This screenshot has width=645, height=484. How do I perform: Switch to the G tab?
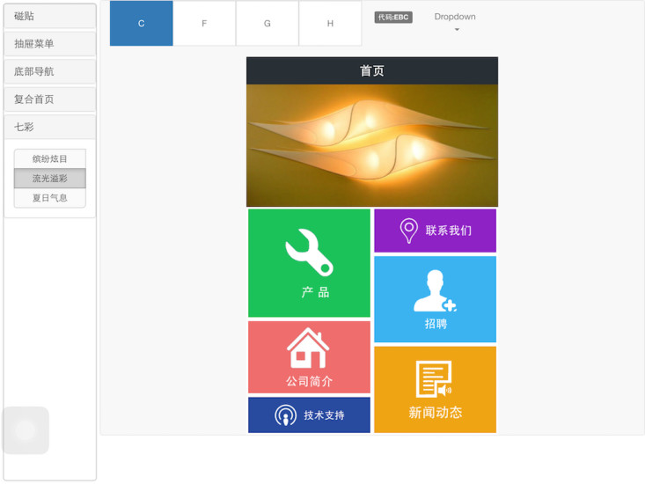(267, 24)
